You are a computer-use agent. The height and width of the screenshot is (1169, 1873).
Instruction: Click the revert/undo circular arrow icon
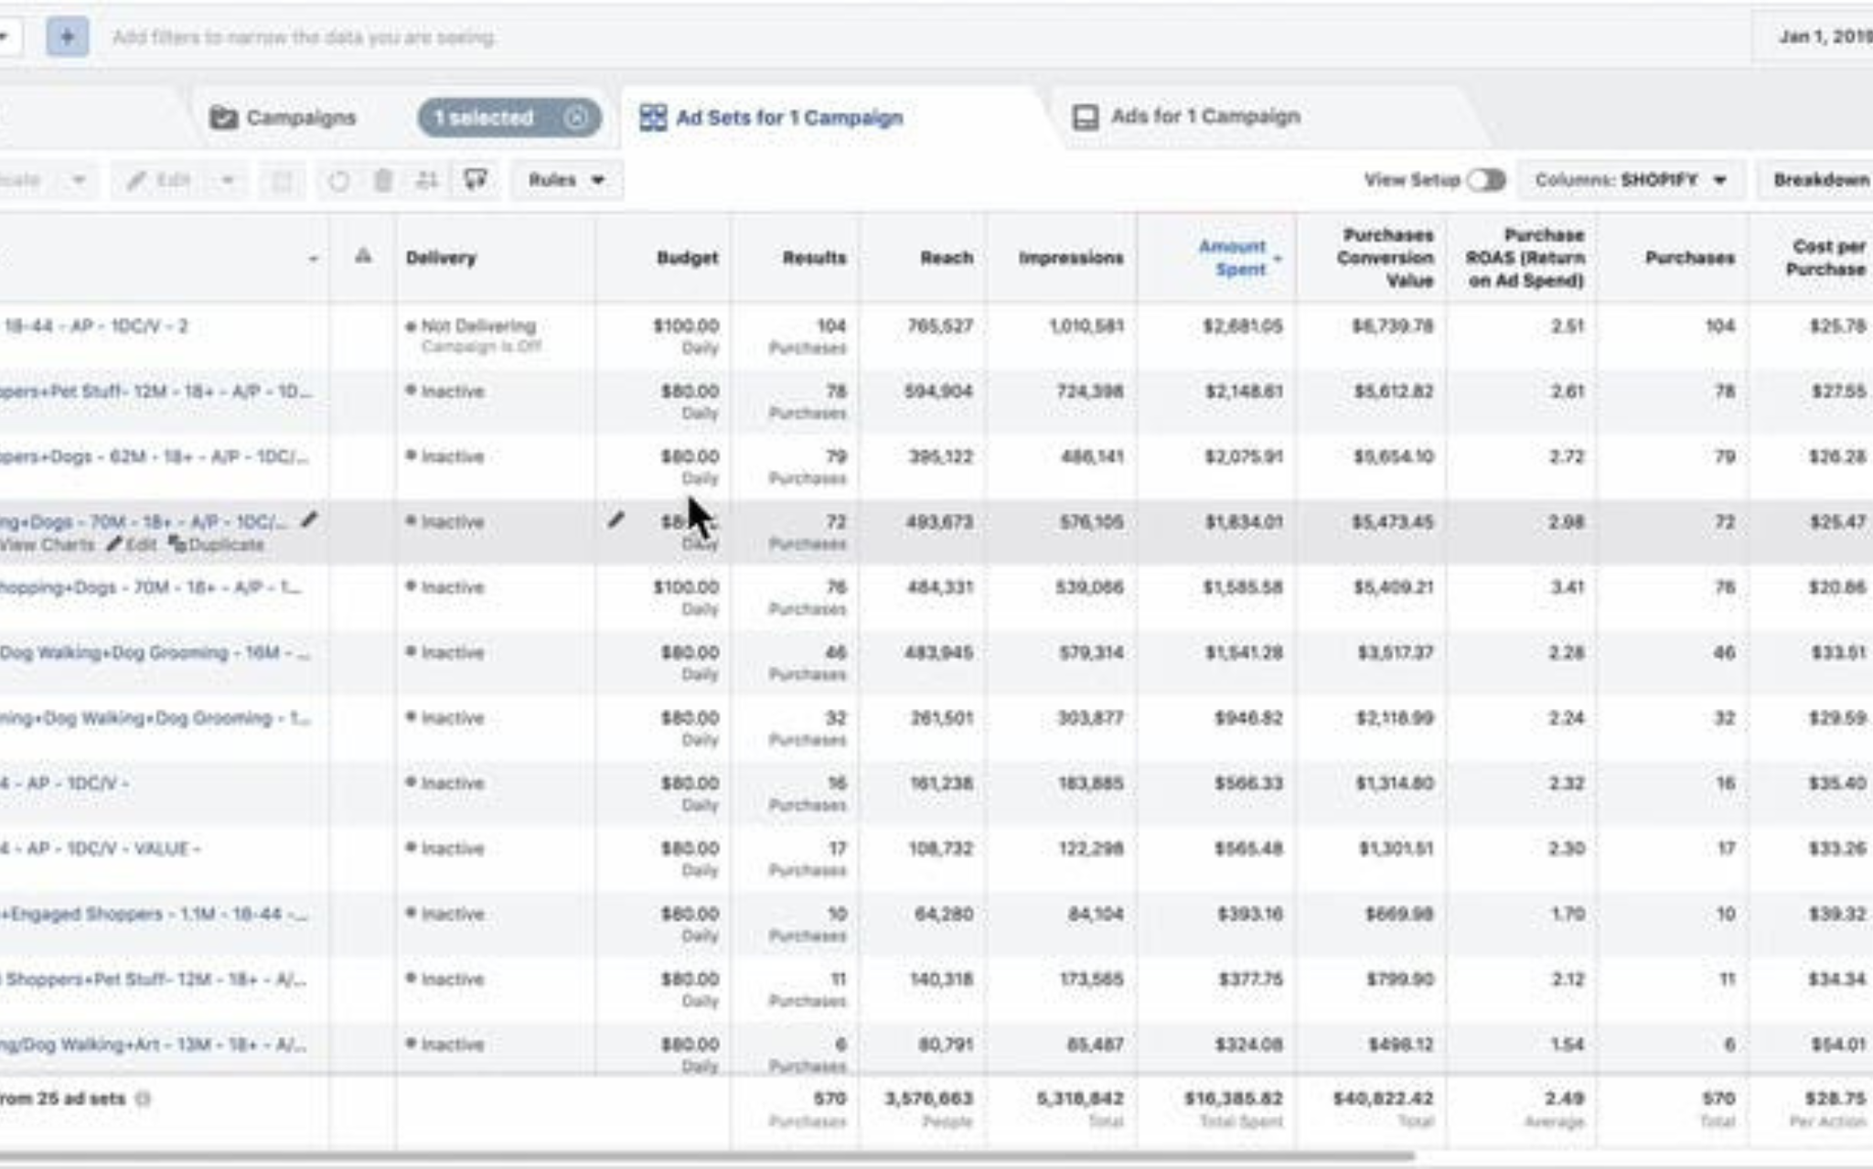pyautogui.click(x=339, y=180)
